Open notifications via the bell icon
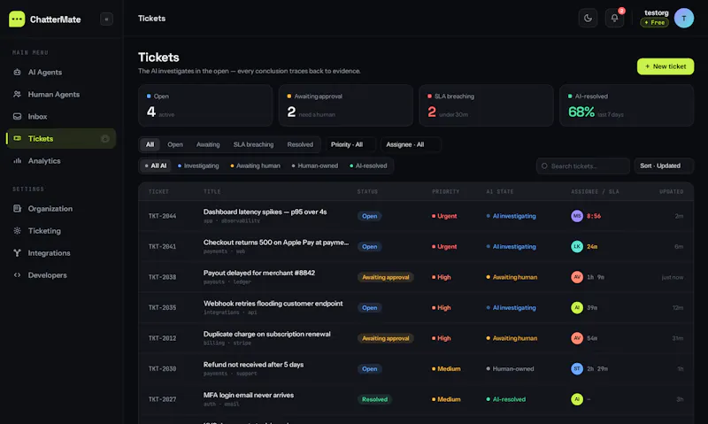708x424 pixels. (614, 18)
